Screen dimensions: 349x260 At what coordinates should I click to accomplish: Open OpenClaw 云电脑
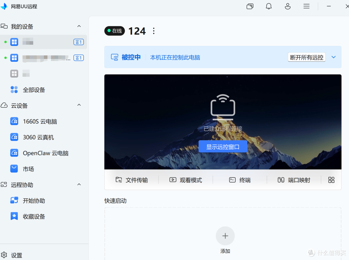coord(43,153)
